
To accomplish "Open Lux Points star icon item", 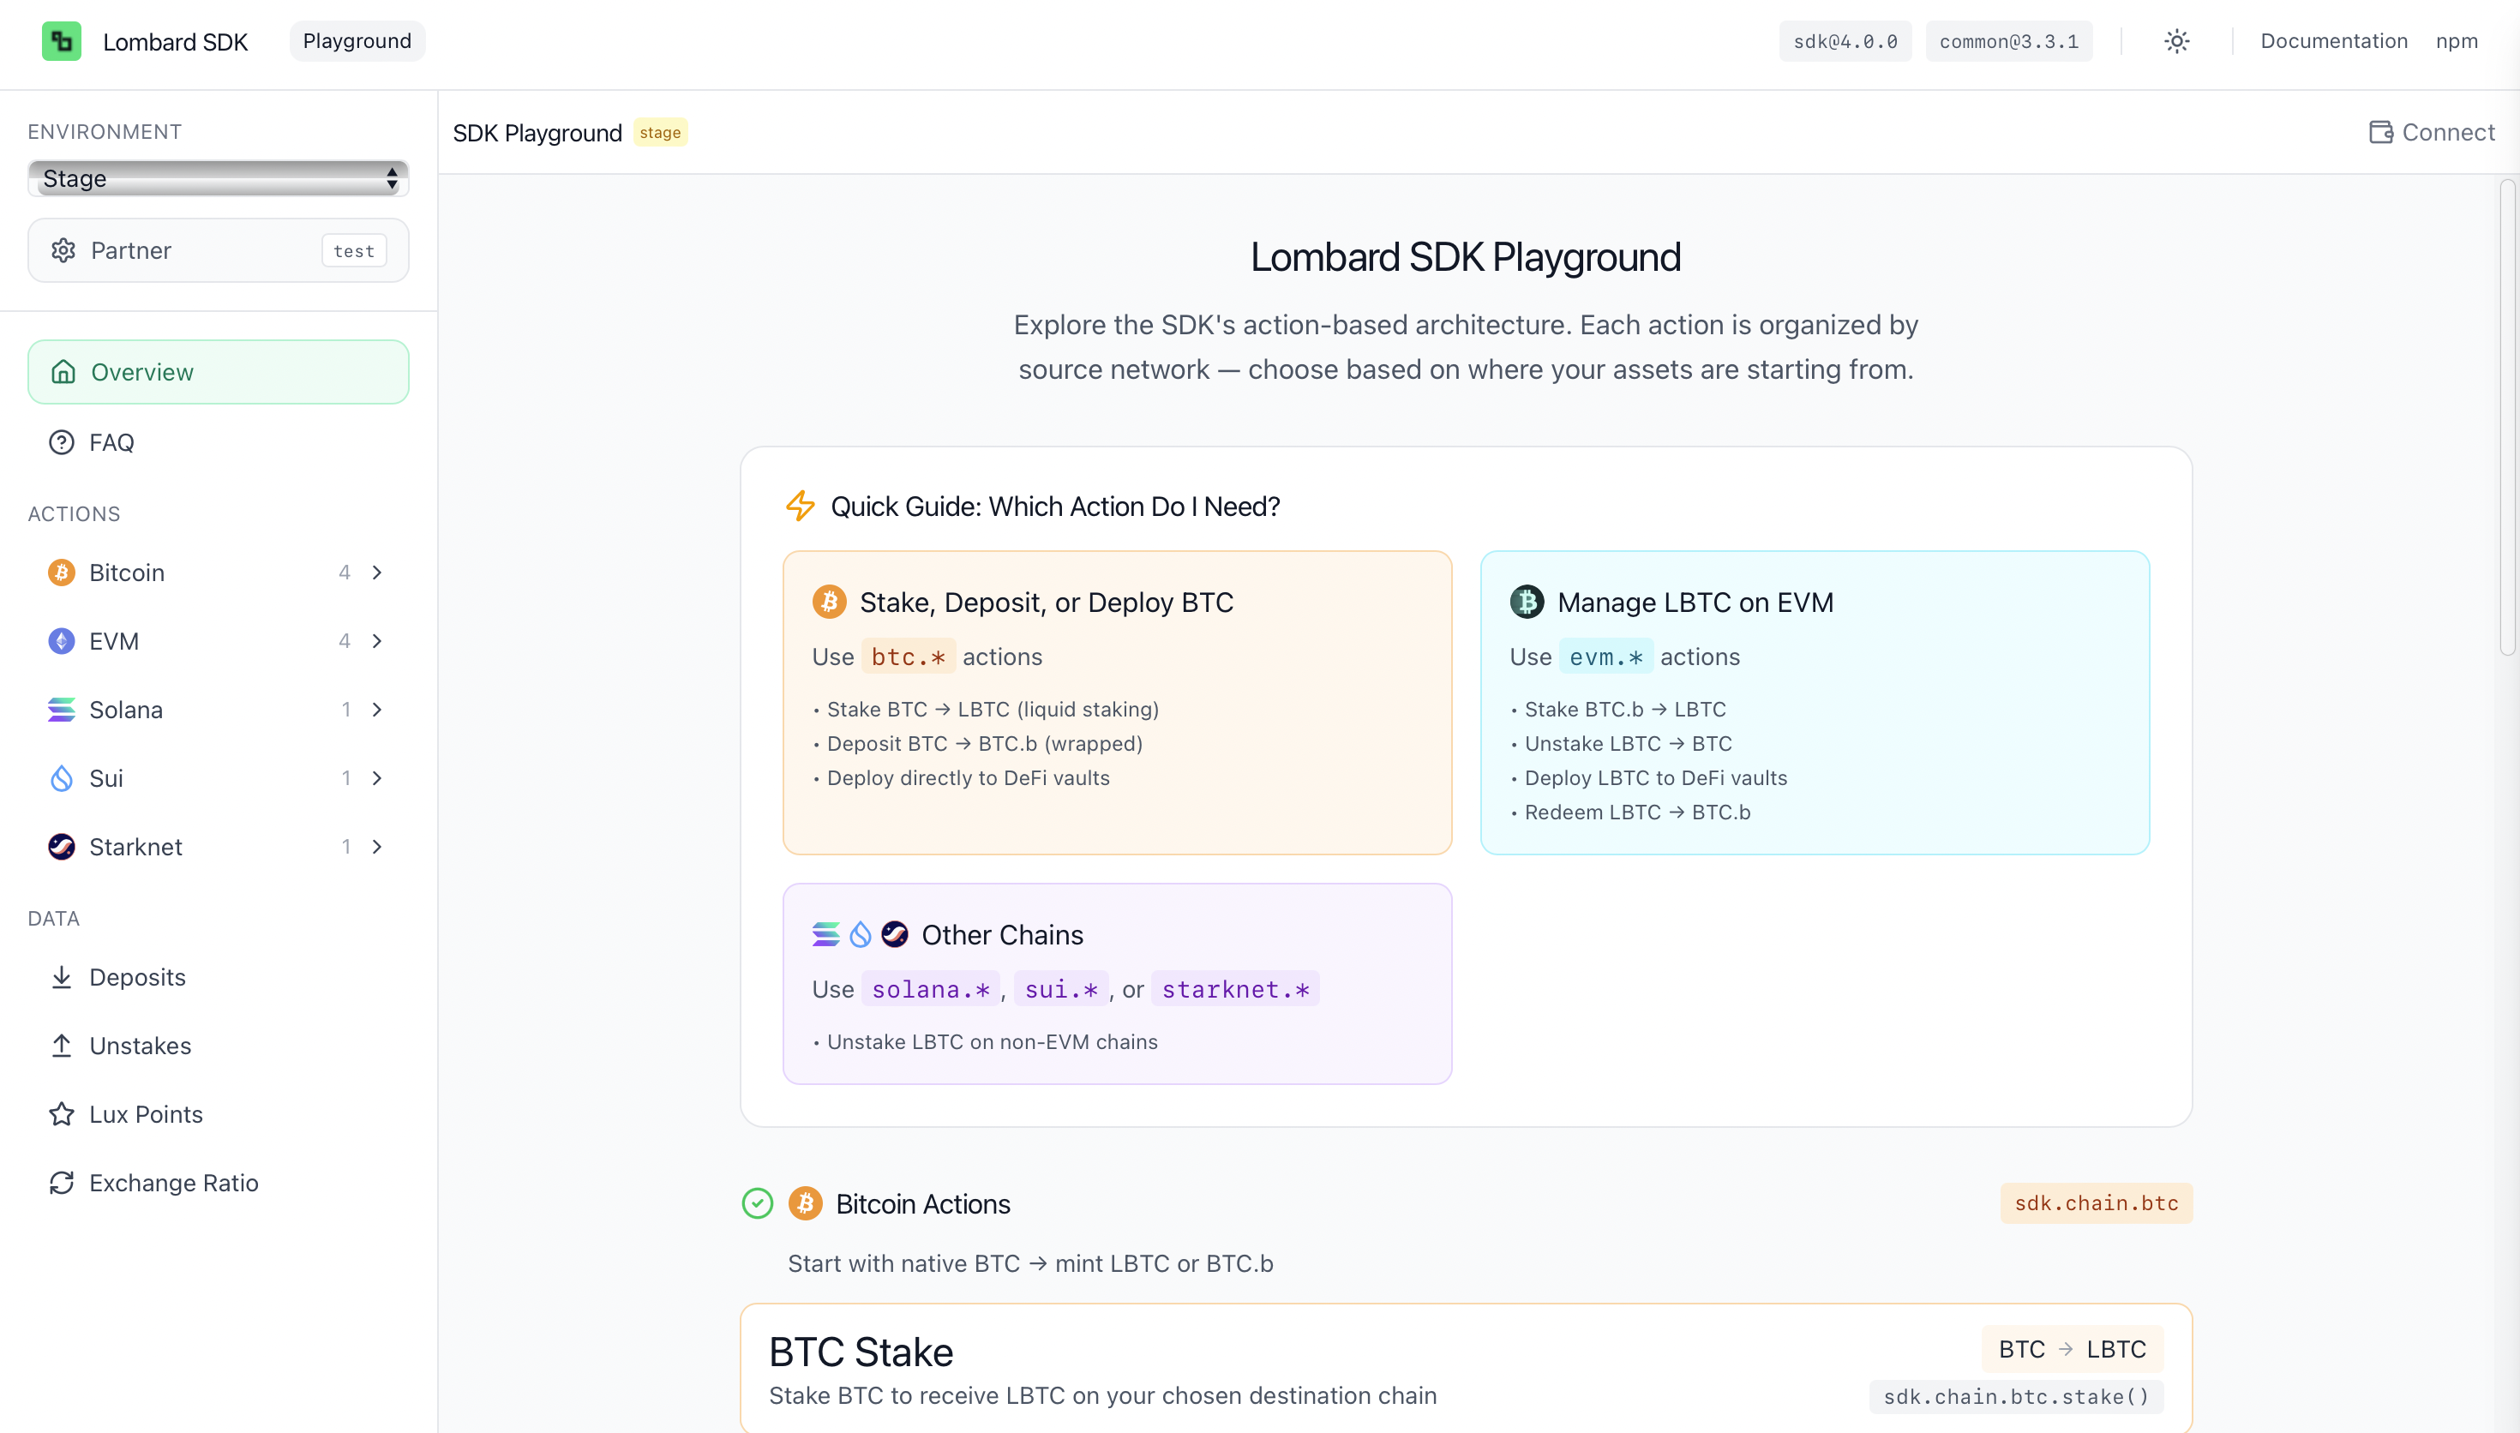I will pos(61,1114).
